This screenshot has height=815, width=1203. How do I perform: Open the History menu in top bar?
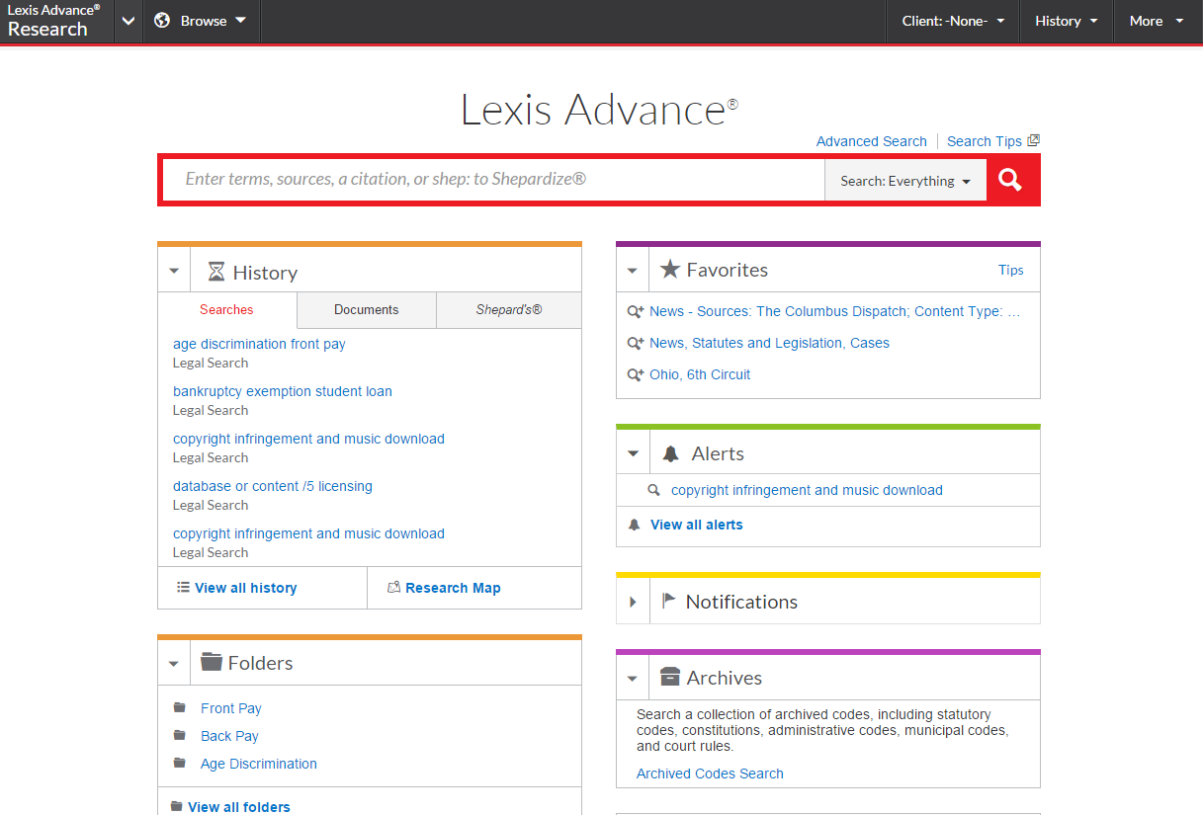1067,21
